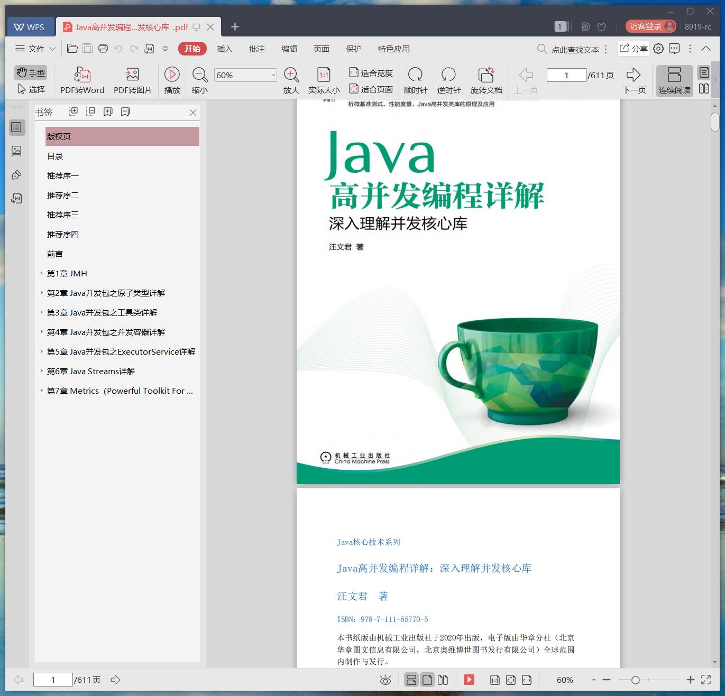Open the 特色应用 tab
Image resolution: width=725 pixels, height=696 pixels.
click(x=393, y=49)
